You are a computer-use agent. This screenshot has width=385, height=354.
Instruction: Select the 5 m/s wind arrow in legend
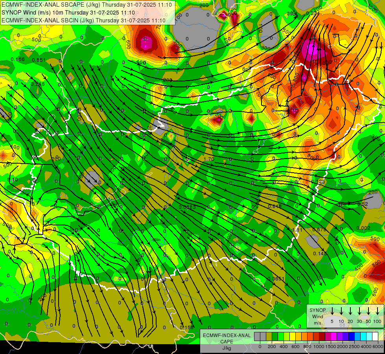(332, 311)
